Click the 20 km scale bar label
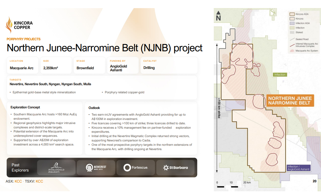The height and width of the screenshot is (193, 321). (x=247, y=182)
